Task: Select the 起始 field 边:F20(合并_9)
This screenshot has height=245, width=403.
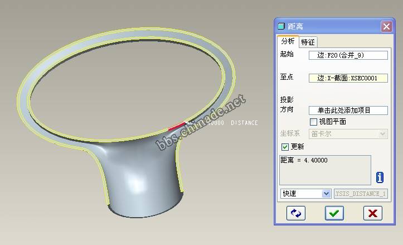Action: (348, 55)
